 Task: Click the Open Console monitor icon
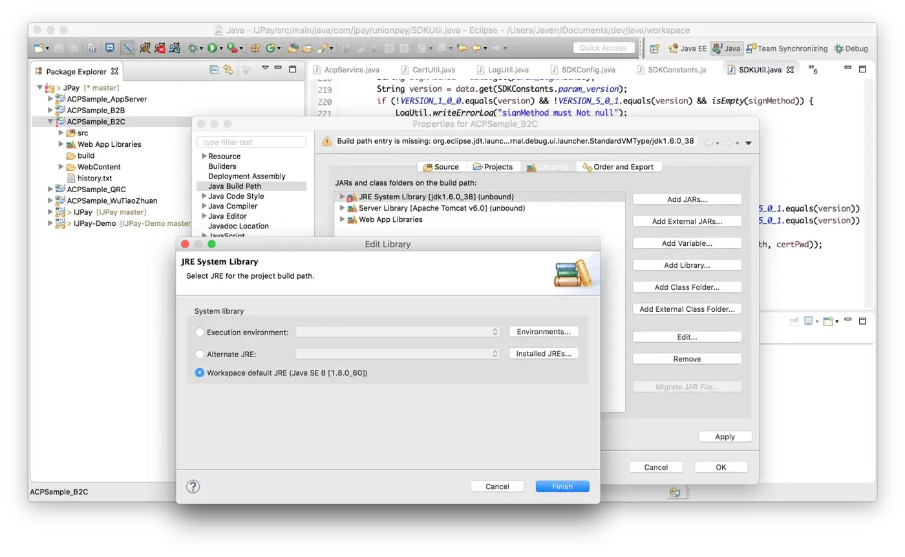click(x=110, y=48)
